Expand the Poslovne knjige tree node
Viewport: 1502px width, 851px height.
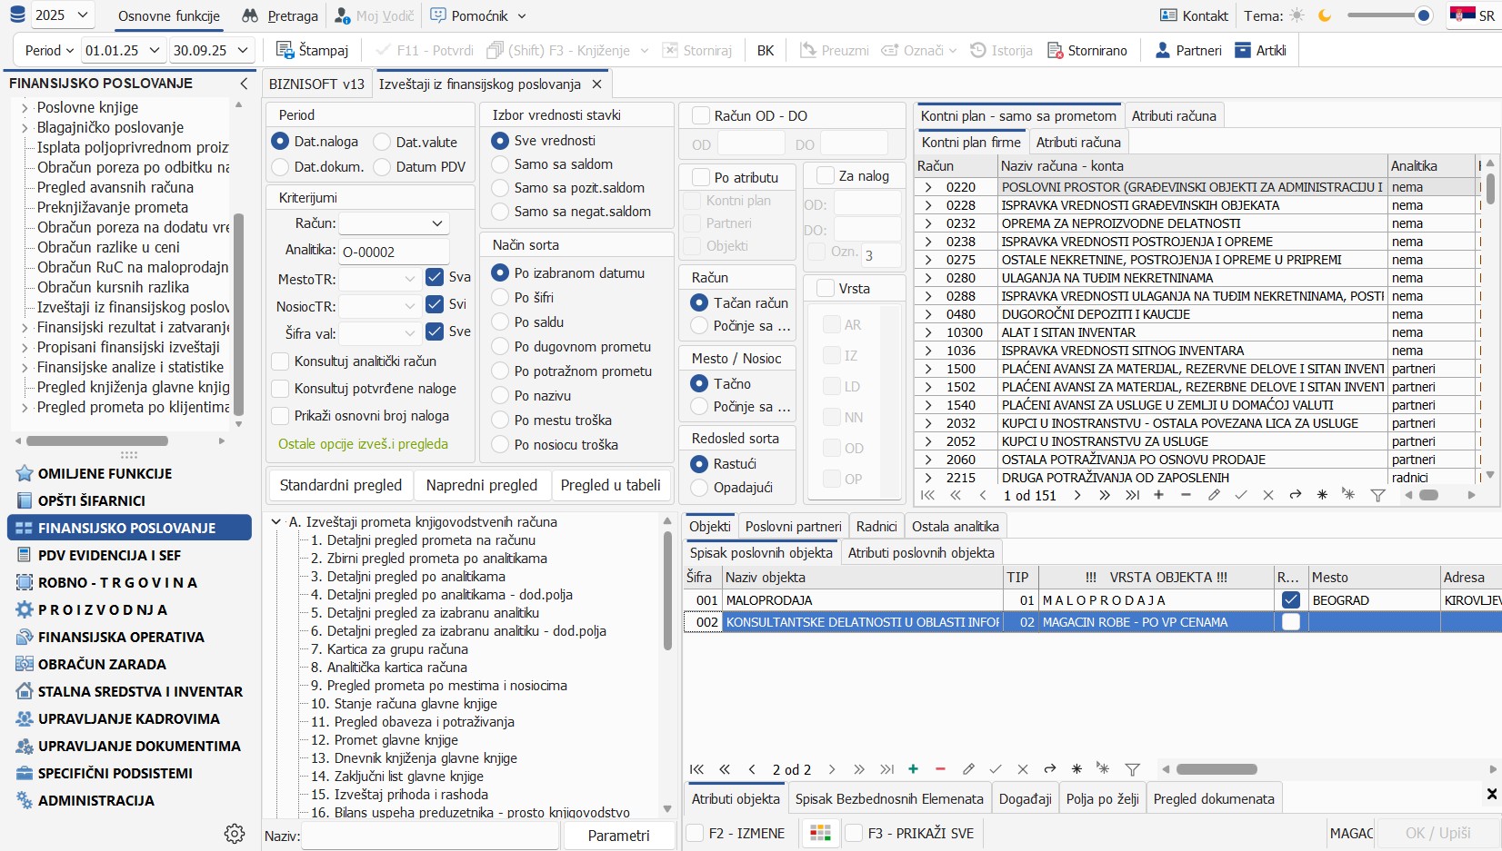click(x=25, y=107)
